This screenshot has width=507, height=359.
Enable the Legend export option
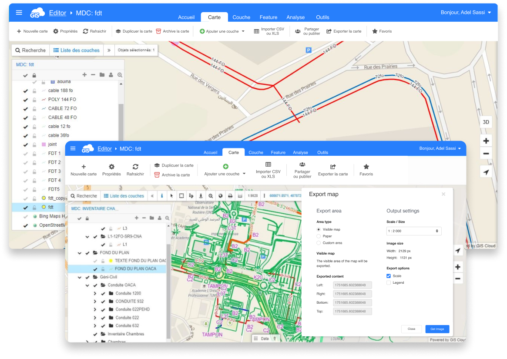(x=389, y=283)
